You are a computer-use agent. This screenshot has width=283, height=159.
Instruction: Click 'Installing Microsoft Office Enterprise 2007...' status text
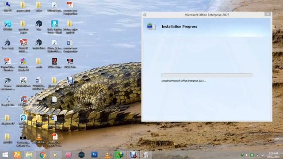pos(184,81)
